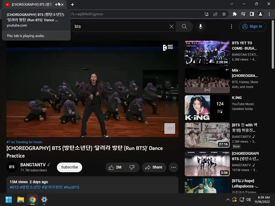Viewport: 275px width, 206px height.
Task: Click the video player
Action: (92, 89)
